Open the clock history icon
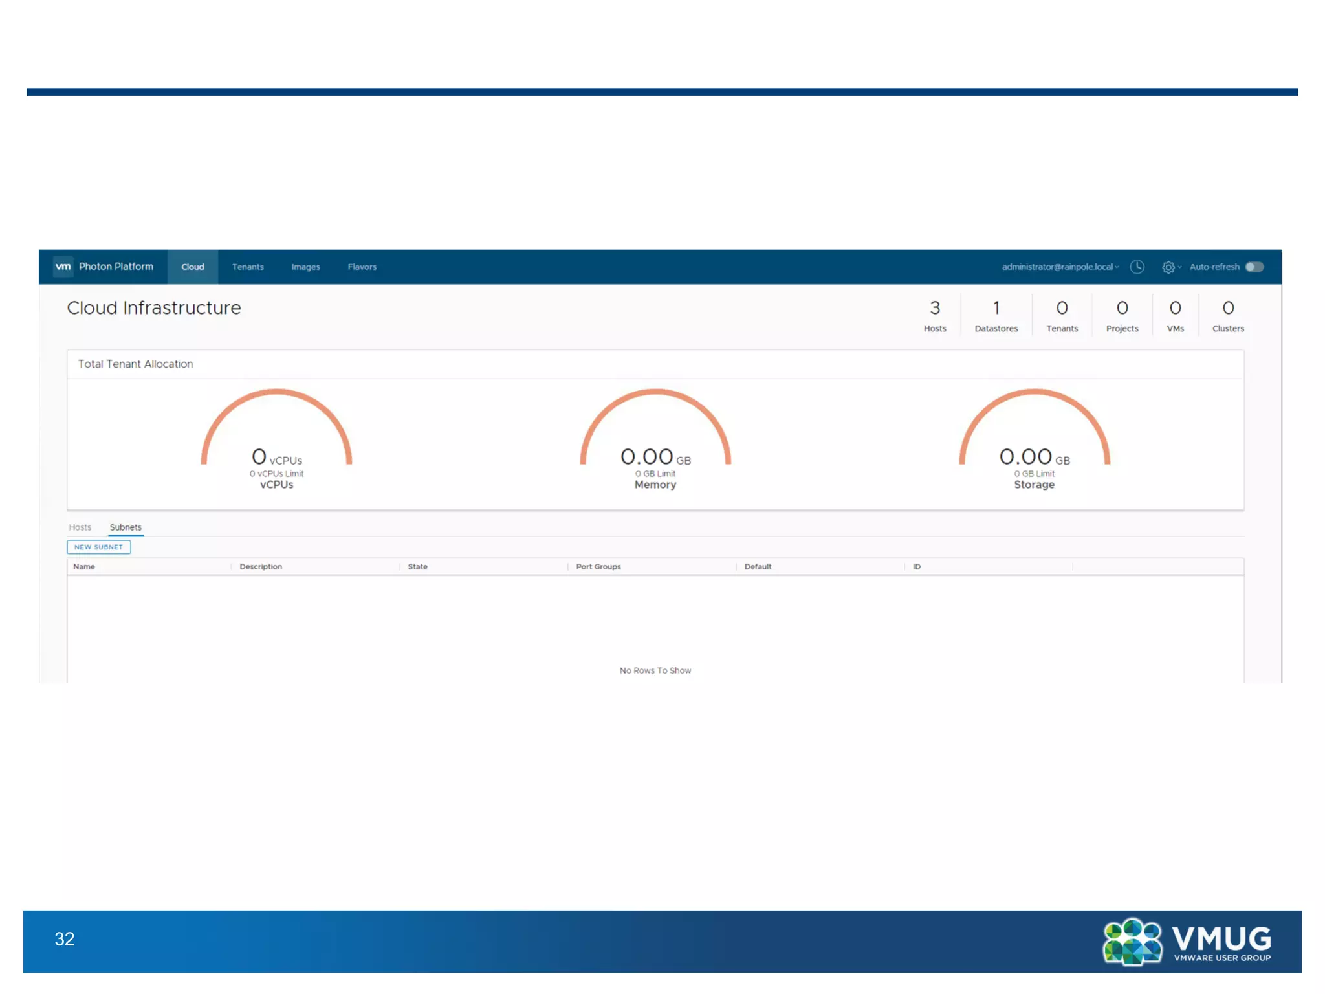 coord(1137,267)
